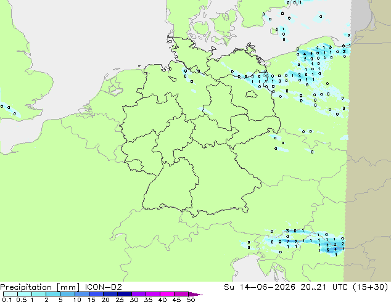Click the 35–40 mm legend swatch
The image size is (391, 302).
coord(152,294)
